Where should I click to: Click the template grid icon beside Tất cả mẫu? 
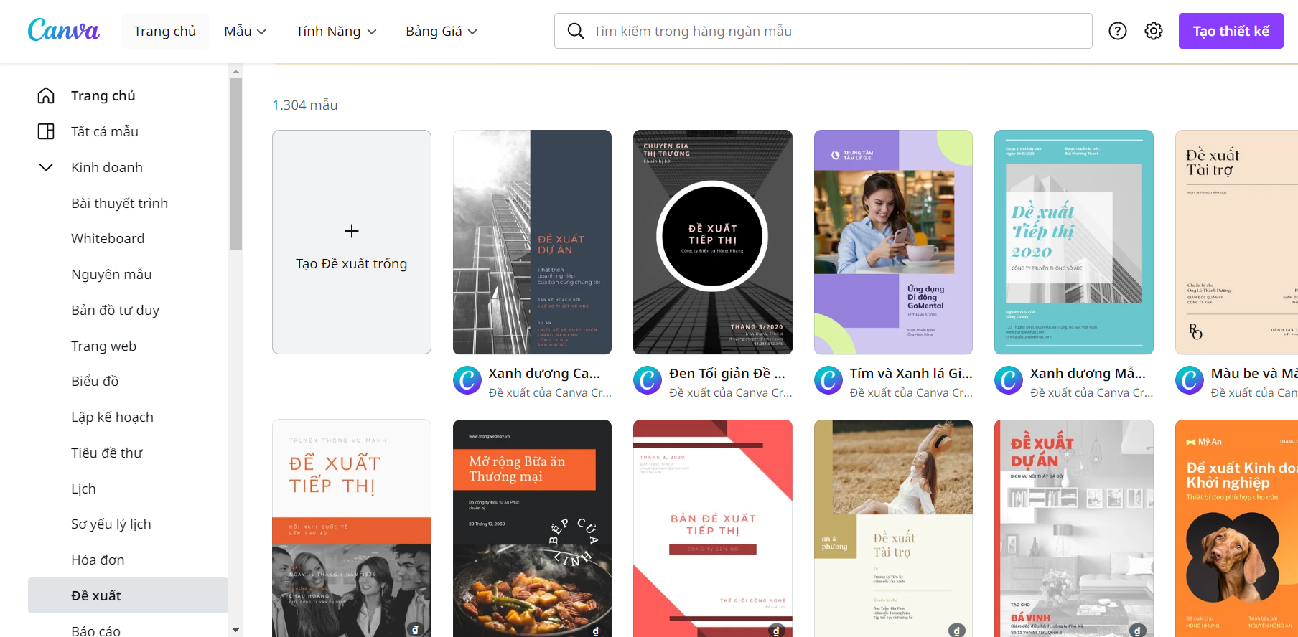point(46,131)
